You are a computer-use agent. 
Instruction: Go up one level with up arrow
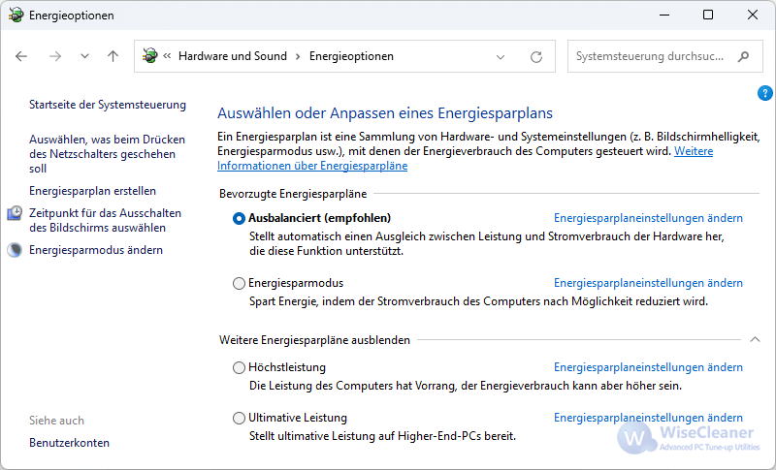(x=113, y=56)
